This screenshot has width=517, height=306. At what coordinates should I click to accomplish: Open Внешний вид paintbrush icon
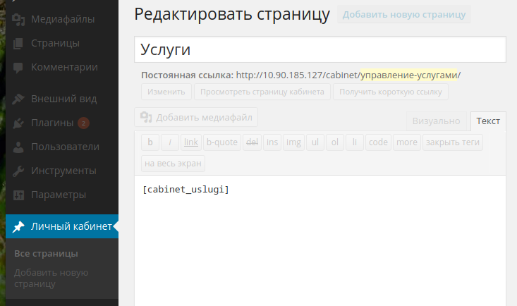click(x=18, y=99)
